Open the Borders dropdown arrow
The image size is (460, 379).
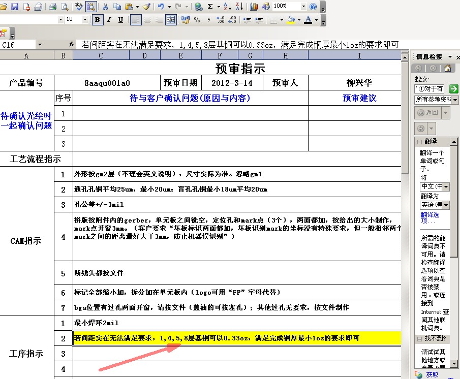tap(282, 20)
